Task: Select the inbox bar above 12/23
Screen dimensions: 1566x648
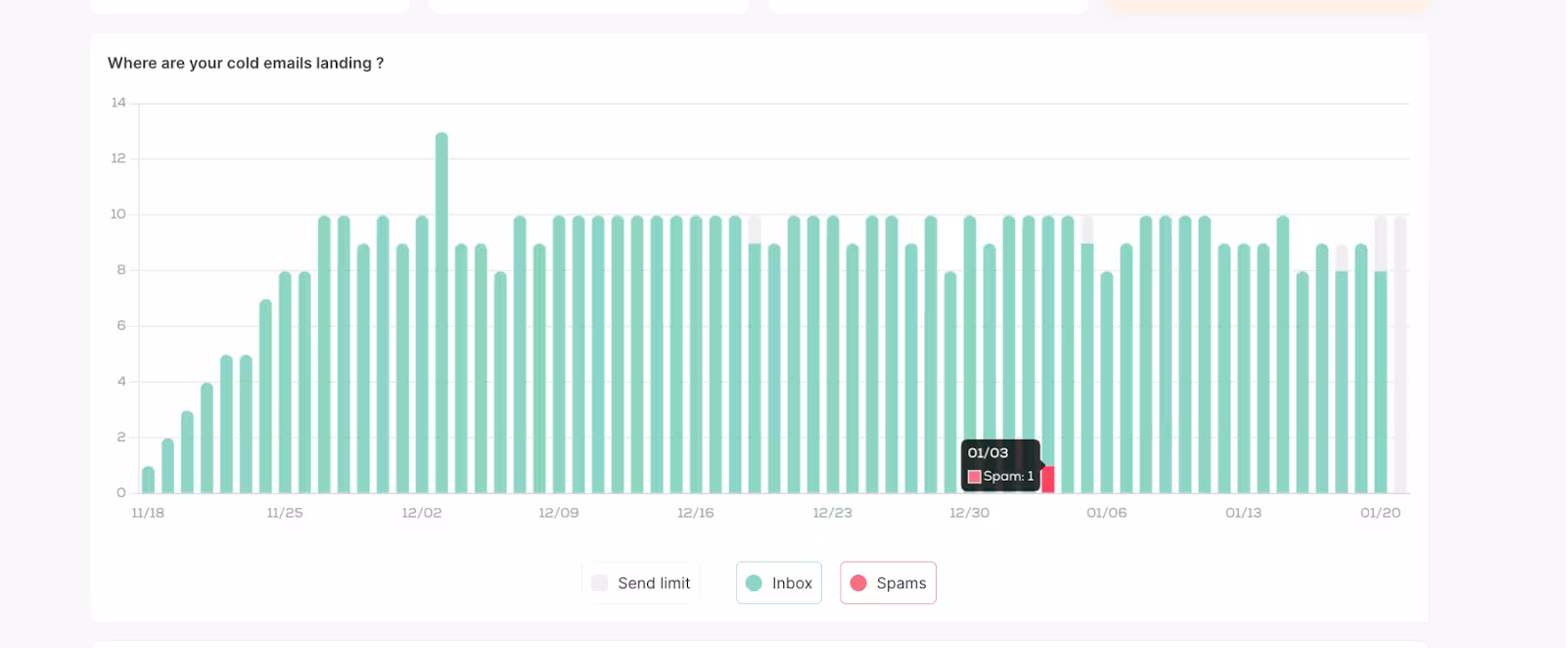Action: coord(833,352)
